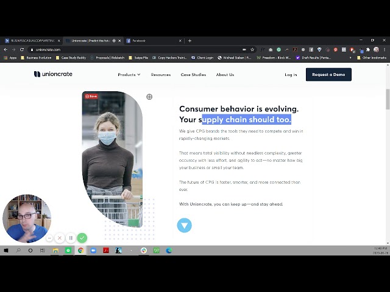Open the Proposals Bidsketch bookmark

(107, 58)
